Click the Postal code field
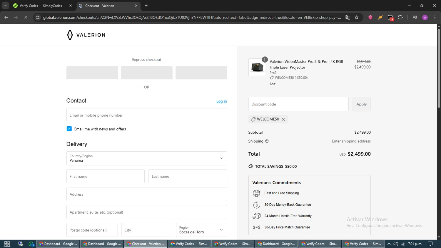441x248 pixels. [92, 230]
